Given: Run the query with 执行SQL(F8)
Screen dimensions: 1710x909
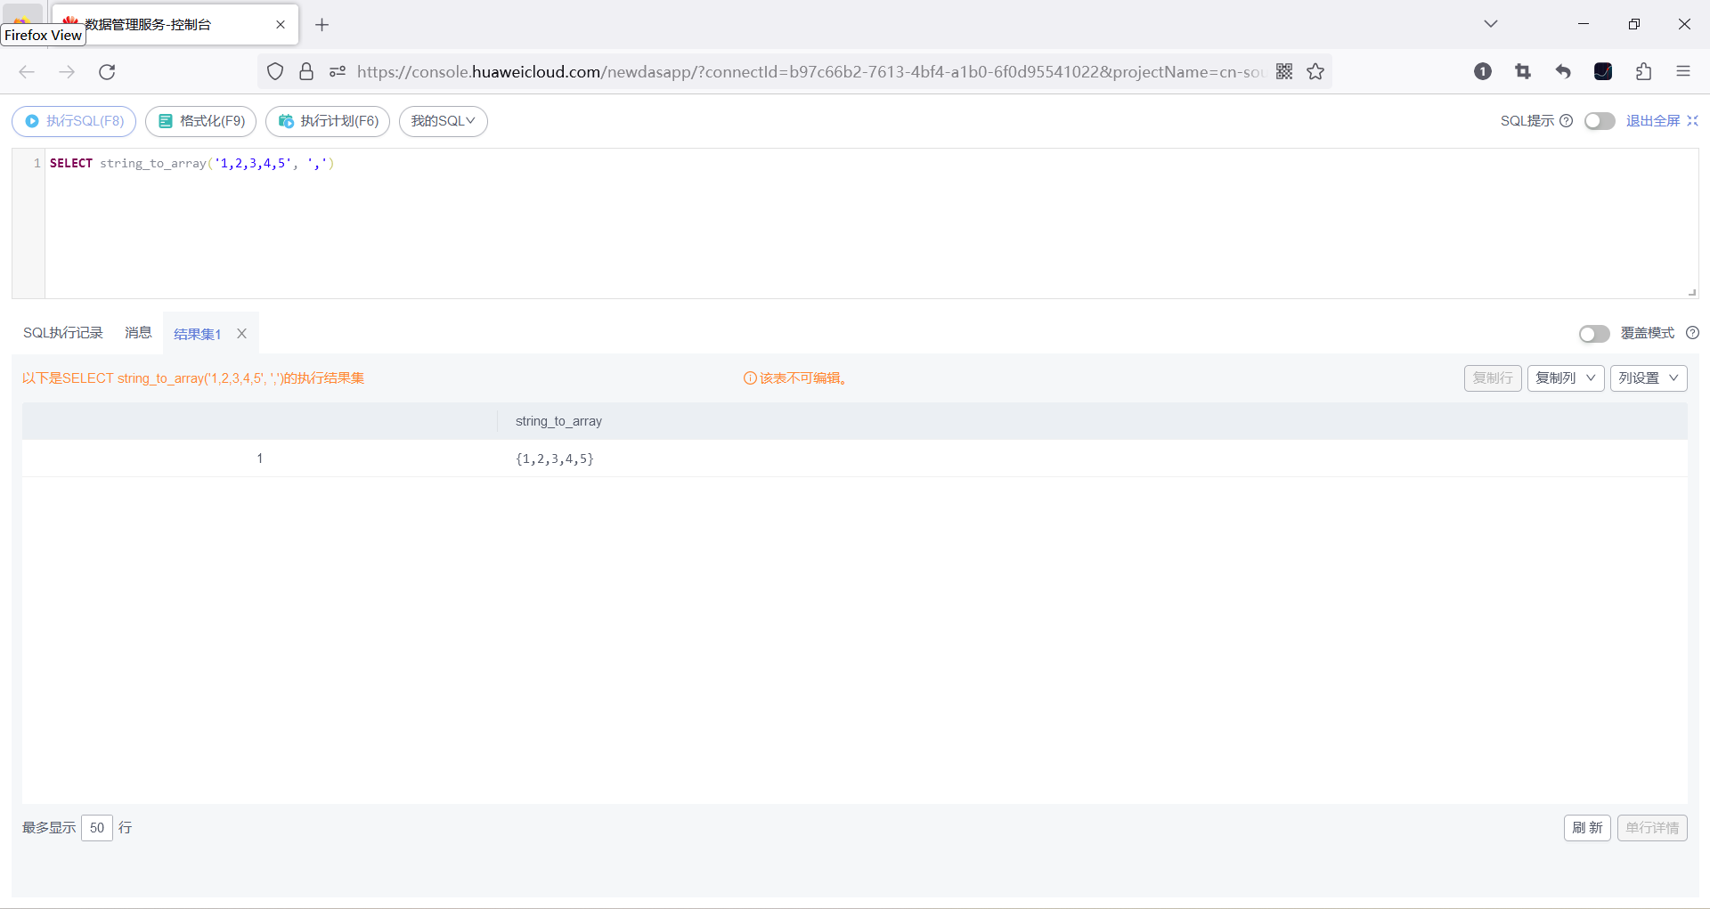Looking at the screenshot, I should pos(74,121).
